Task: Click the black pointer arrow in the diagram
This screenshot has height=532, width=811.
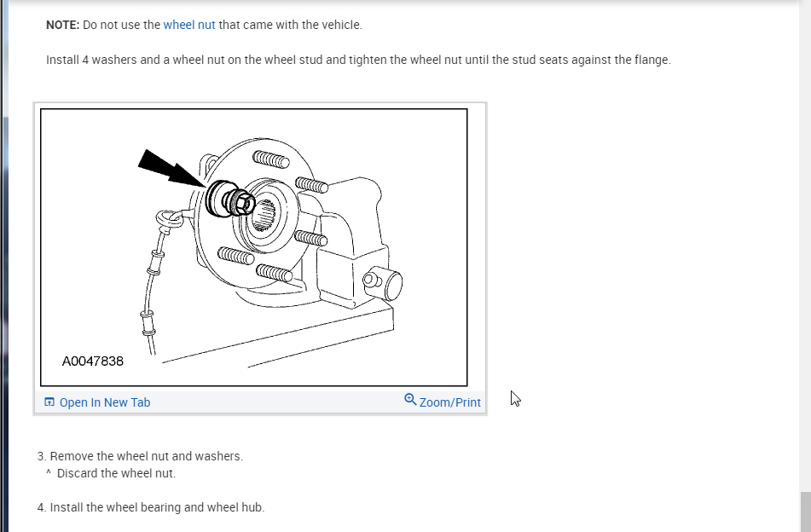Action: (x=171, y=167)
